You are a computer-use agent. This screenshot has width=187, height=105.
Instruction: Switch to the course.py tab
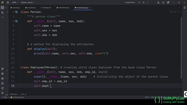15,8
